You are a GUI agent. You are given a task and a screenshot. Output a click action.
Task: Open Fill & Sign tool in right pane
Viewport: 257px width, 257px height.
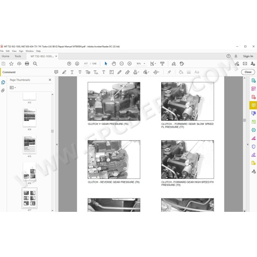(x=253, y=138)
